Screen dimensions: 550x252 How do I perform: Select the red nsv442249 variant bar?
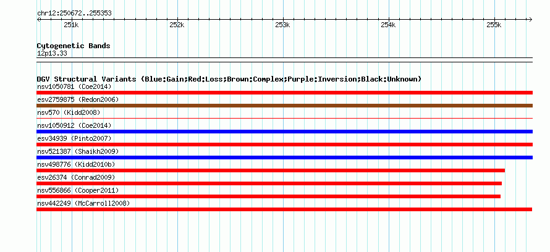(x=284, y=209)
